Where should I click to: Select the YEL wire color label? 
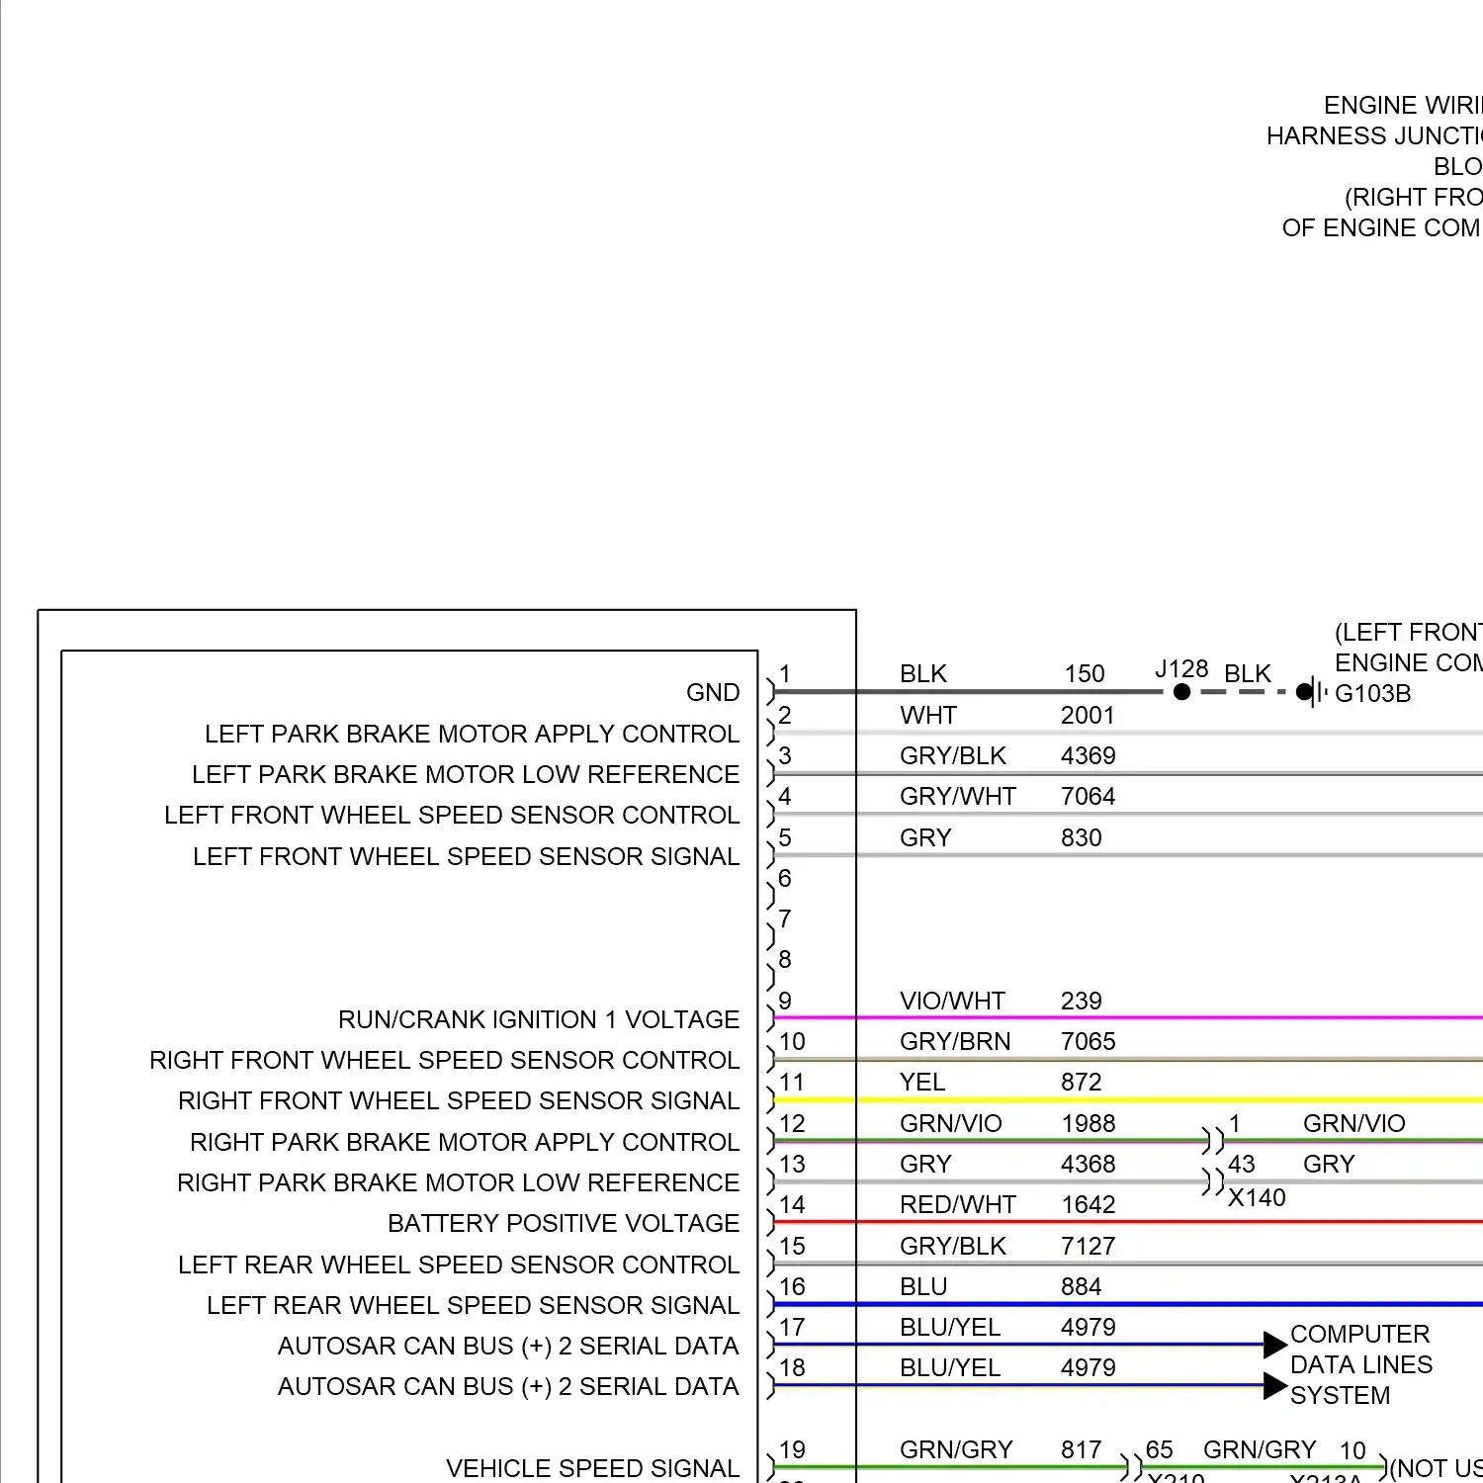pyautogui.click(x=922, y=1082)
